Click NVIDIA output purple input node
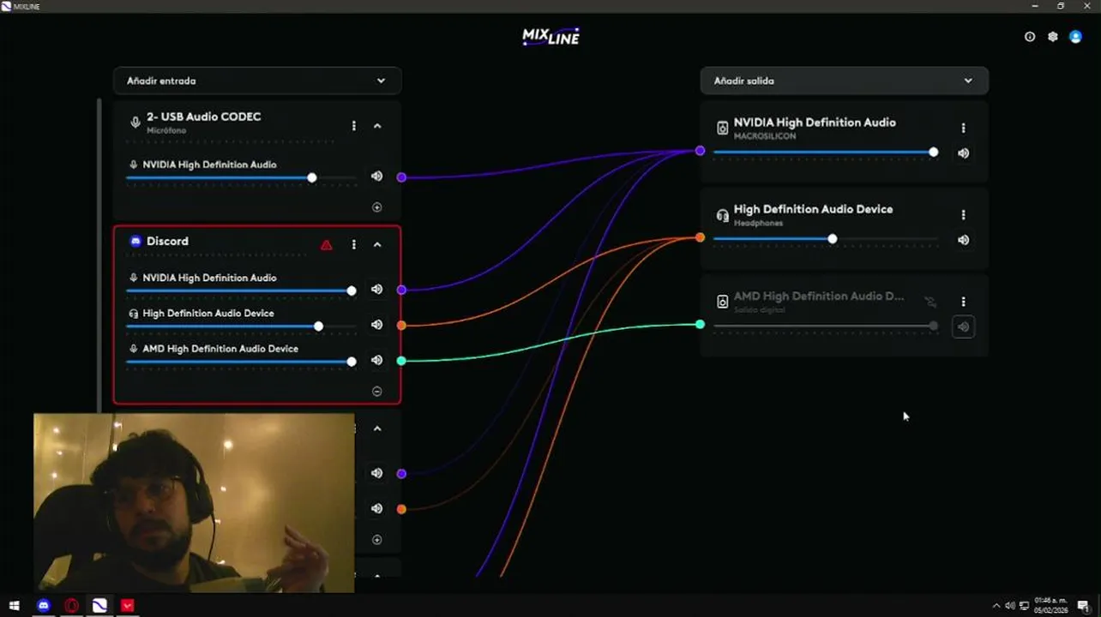This screenshot has width=1101, height=617. [701, 151]
